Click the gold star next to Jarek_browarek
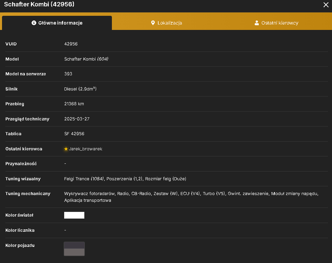The height and width of the screenshot is (263, 332). [66, 149]
